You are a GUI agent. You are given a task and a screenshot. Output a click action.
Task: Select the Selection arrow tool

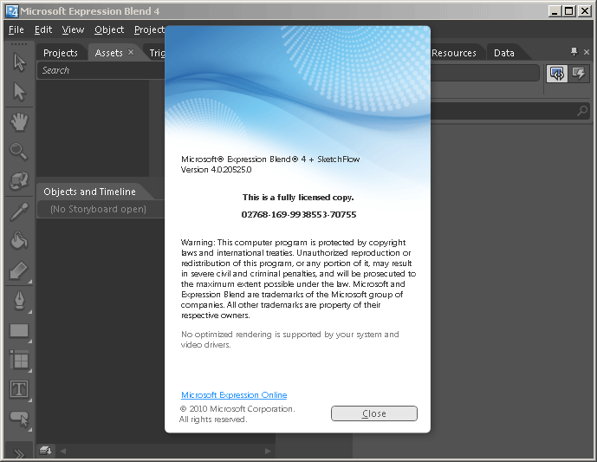(x=19, y=62)
